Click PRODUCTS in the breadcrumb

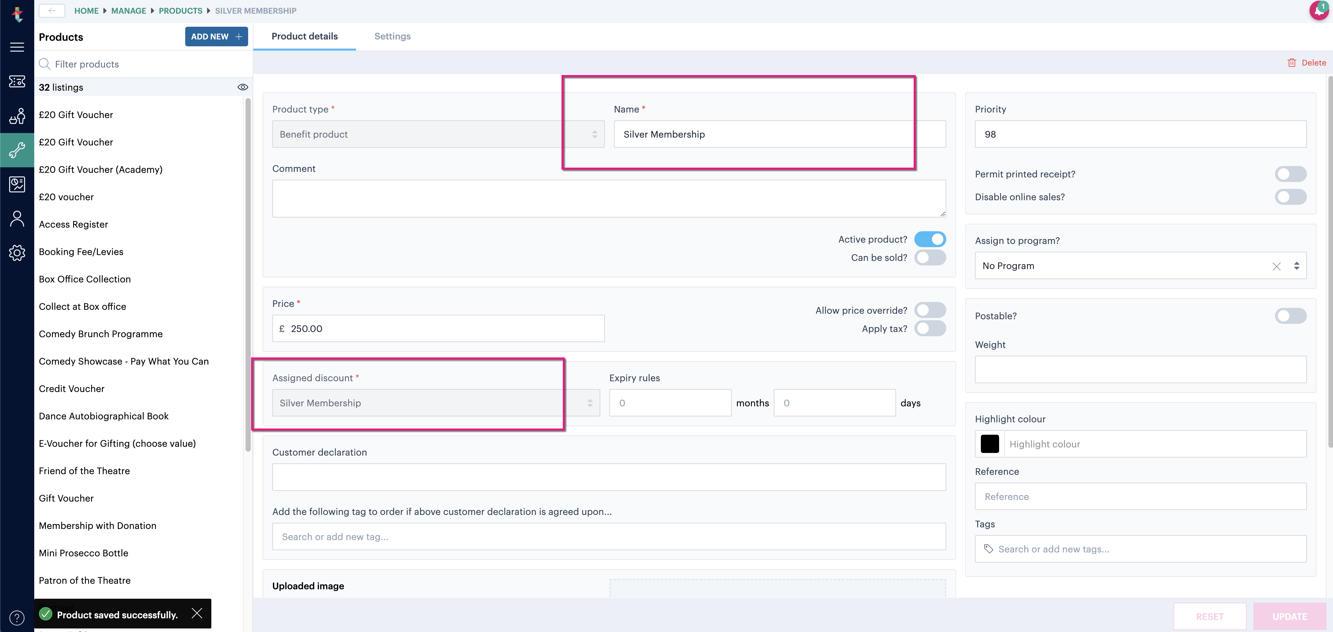pyautogui.click(x=180, y=10)
